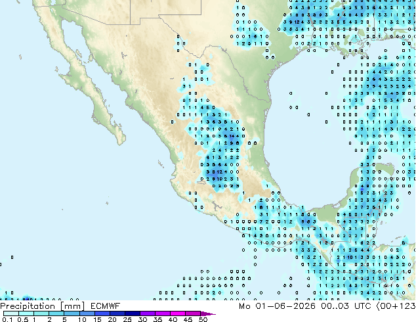Screen dimensions: 416x322
Task: Click the "Mo" weekday label
Action: pos(244,306)
